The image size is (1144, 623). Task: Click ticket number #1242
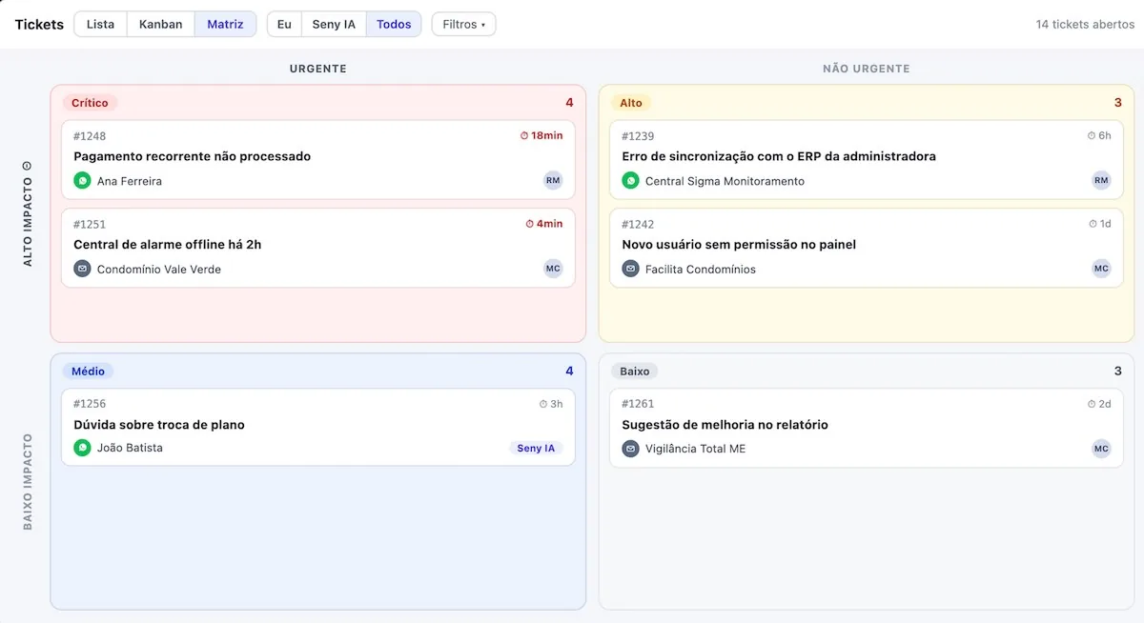(638, 225)
